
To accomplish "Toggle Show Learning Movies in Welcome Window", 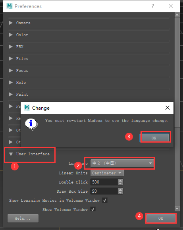I will point(105,200).
